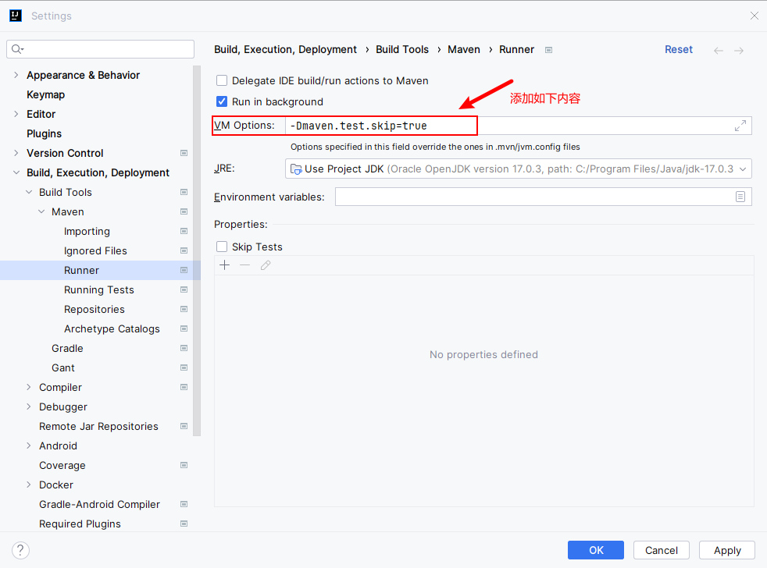Click project icon beside Gant

(184, 367)
